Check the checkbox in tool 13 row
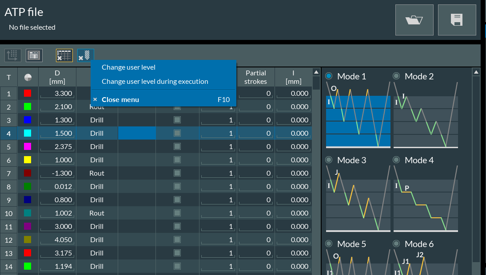The height and width of the screenshot is (275, 486). click(177, 253)
